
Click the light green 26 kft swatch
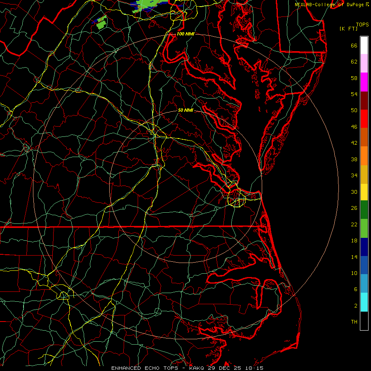[364, 228]
